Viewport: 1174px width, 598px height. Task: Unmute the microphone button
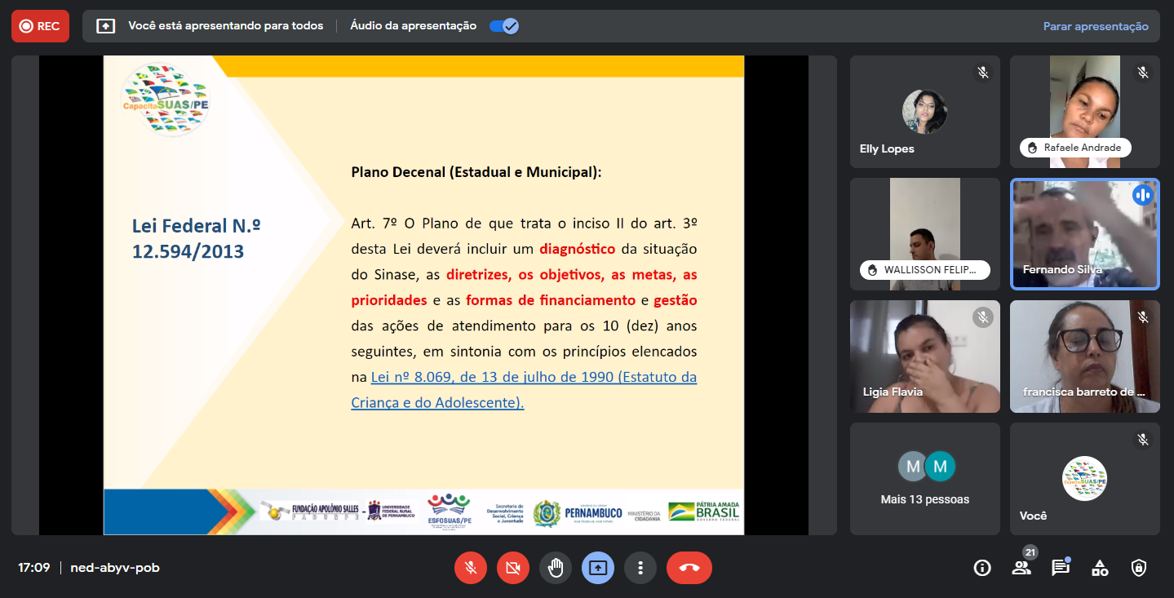click(470, 568)
